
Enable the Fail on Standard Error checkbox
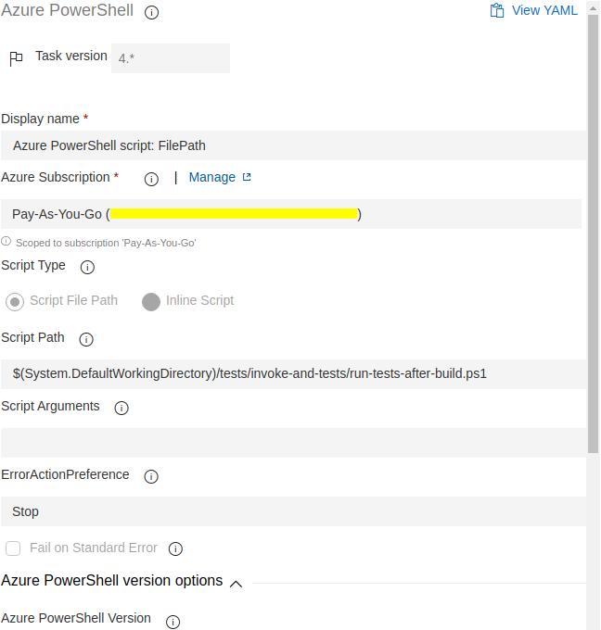coord(13,548)
